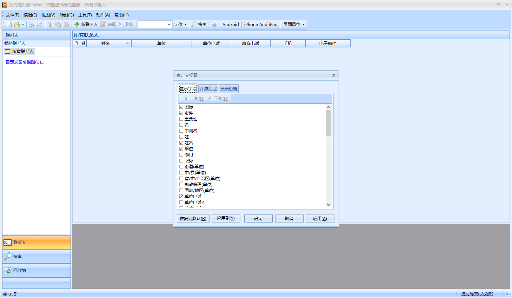Select the 显示字段 tab
This screenshot has width=512, height=298.
[x=188, y=88]
